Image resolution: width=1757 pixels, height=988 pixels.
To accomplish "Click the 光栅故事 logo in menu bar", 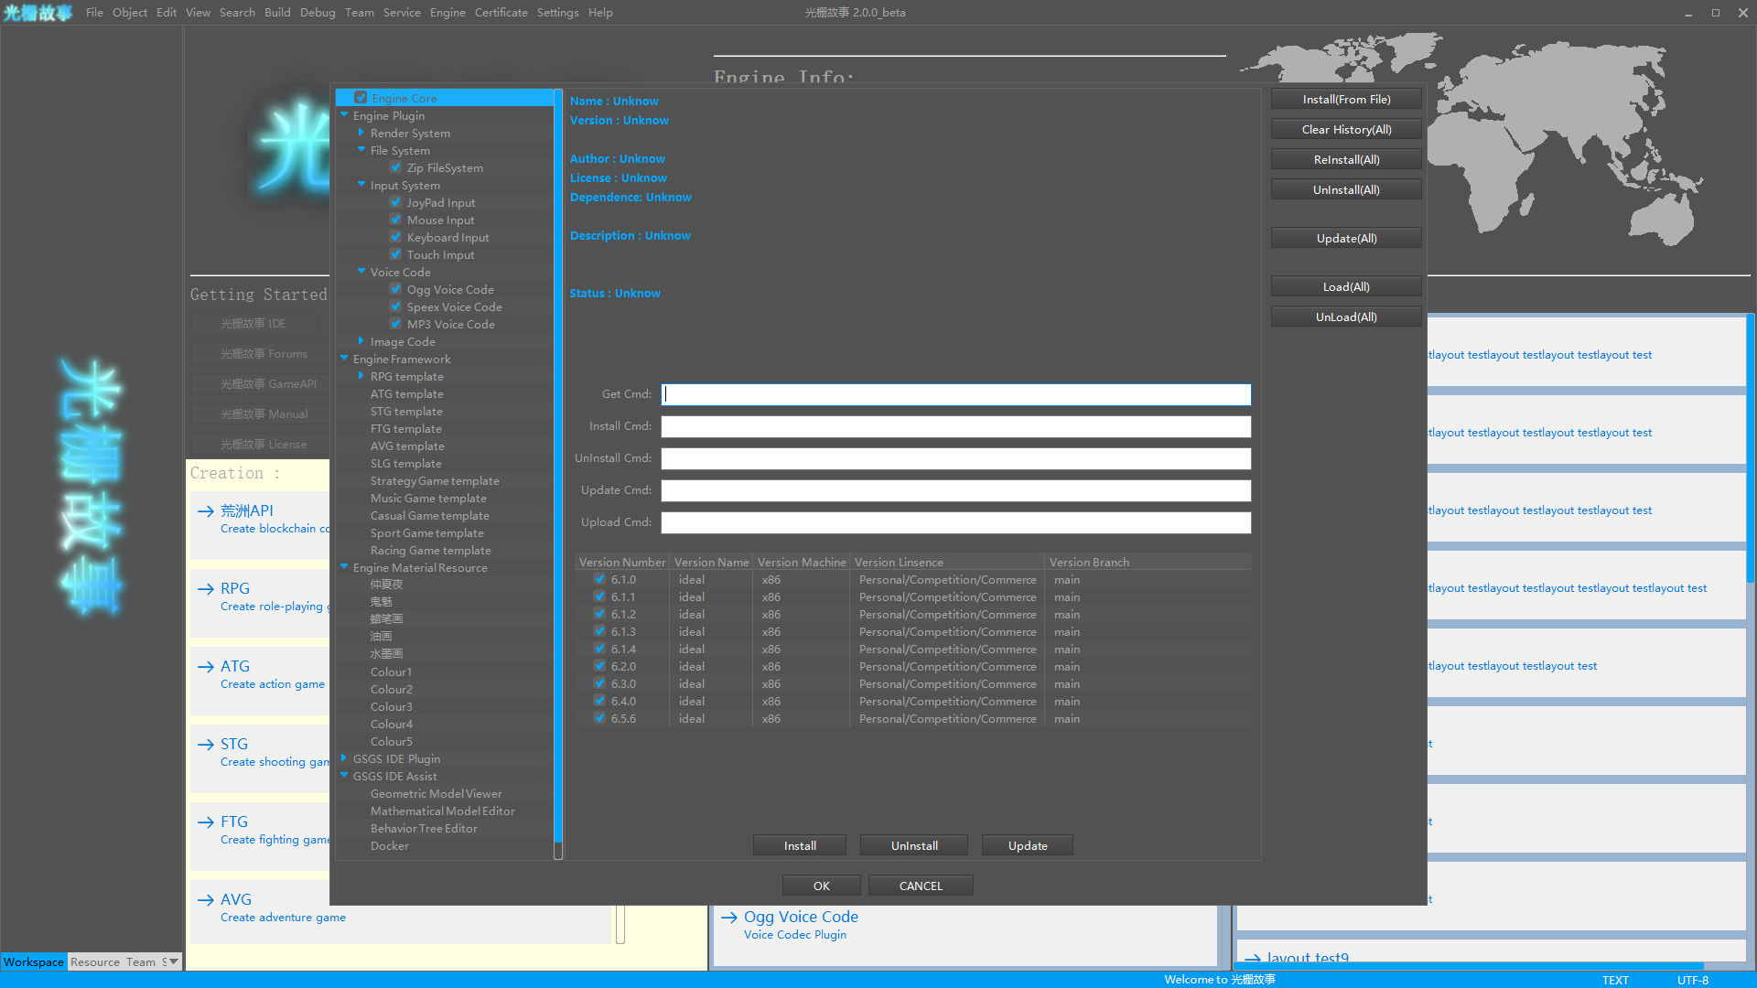I will point(38,13).
